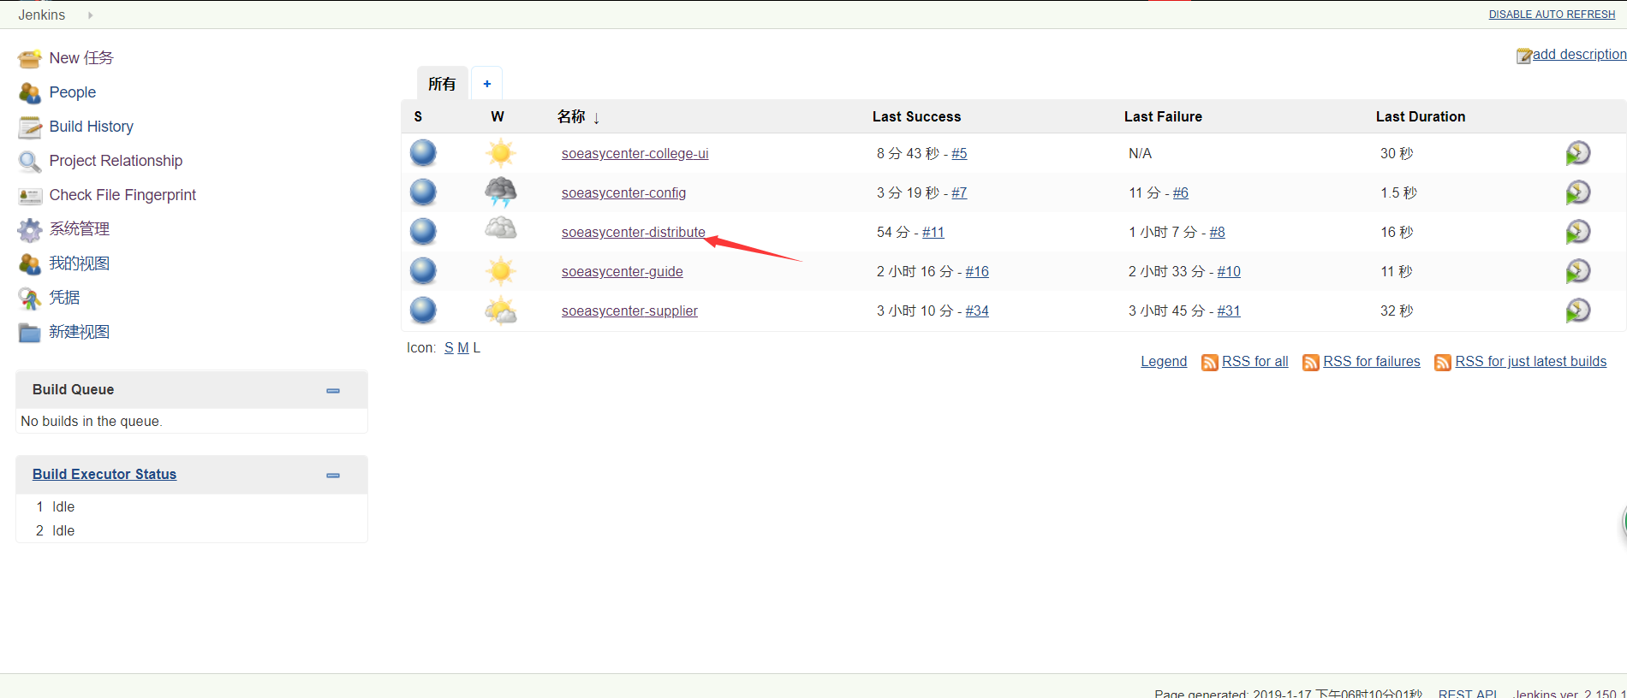The height and width of the screenshot is (698, 1627).
Task: Open last success build #11
Action: pos(933,232)
